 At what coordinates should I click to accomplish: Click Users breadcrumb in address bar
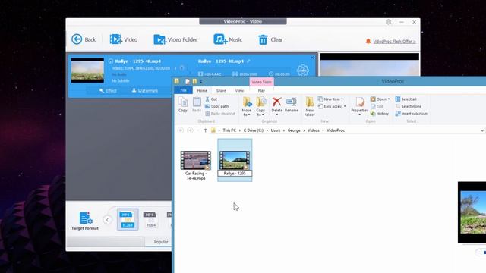(x=276, y=130)
